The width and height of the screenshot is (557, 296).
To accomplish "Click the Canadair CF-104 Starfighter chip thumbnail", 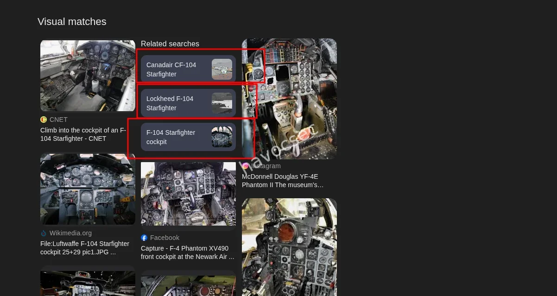I will (222, 69).
